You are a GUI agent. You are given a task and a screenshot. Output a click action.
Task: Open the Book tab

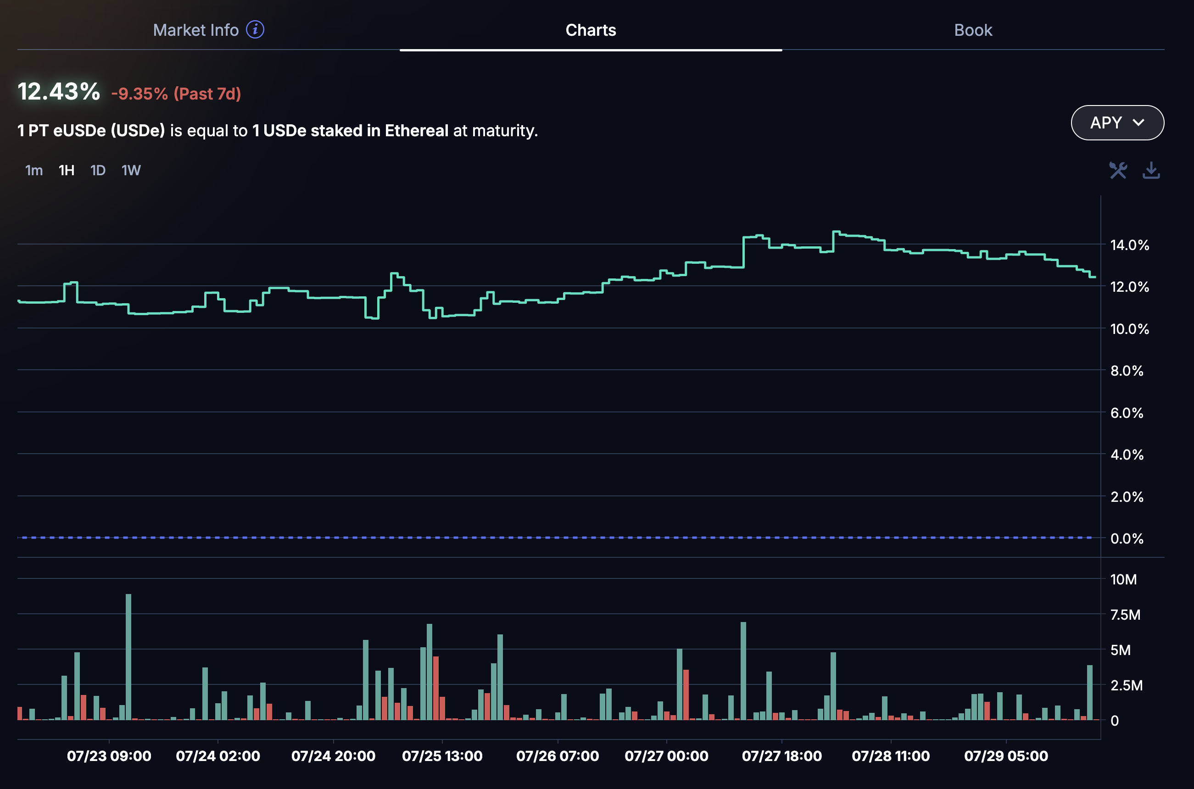972,30
